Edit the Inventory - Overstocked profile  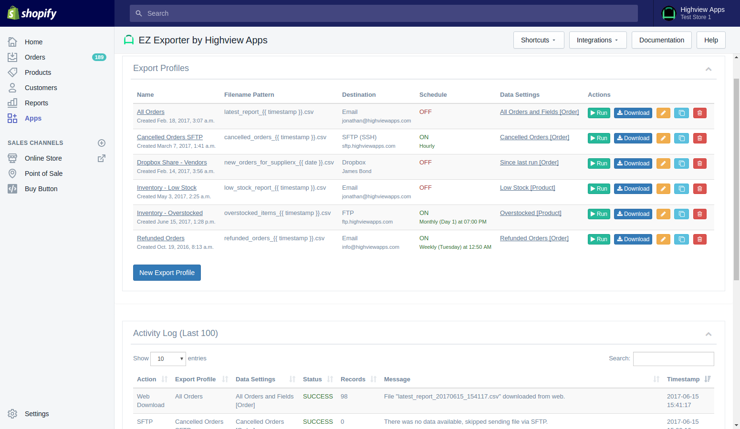[663, 214]
